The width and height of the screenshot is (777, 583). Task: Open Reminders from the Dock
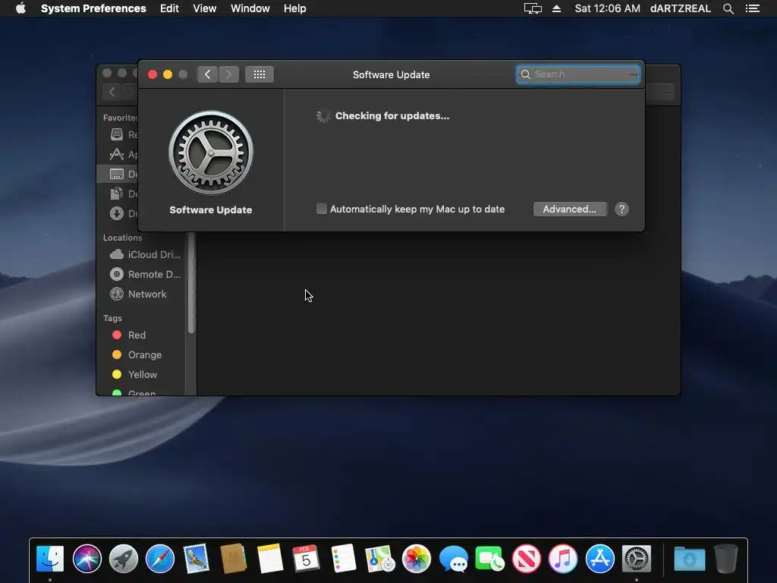(x=343, y=559)
